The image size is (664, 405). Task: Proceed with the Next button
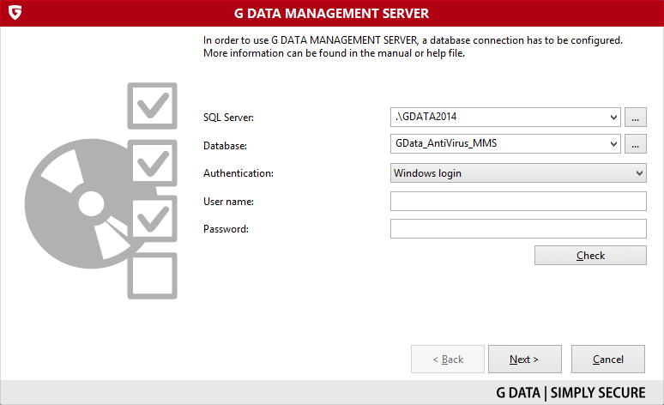pyautogui.click(x=525, y=360)
